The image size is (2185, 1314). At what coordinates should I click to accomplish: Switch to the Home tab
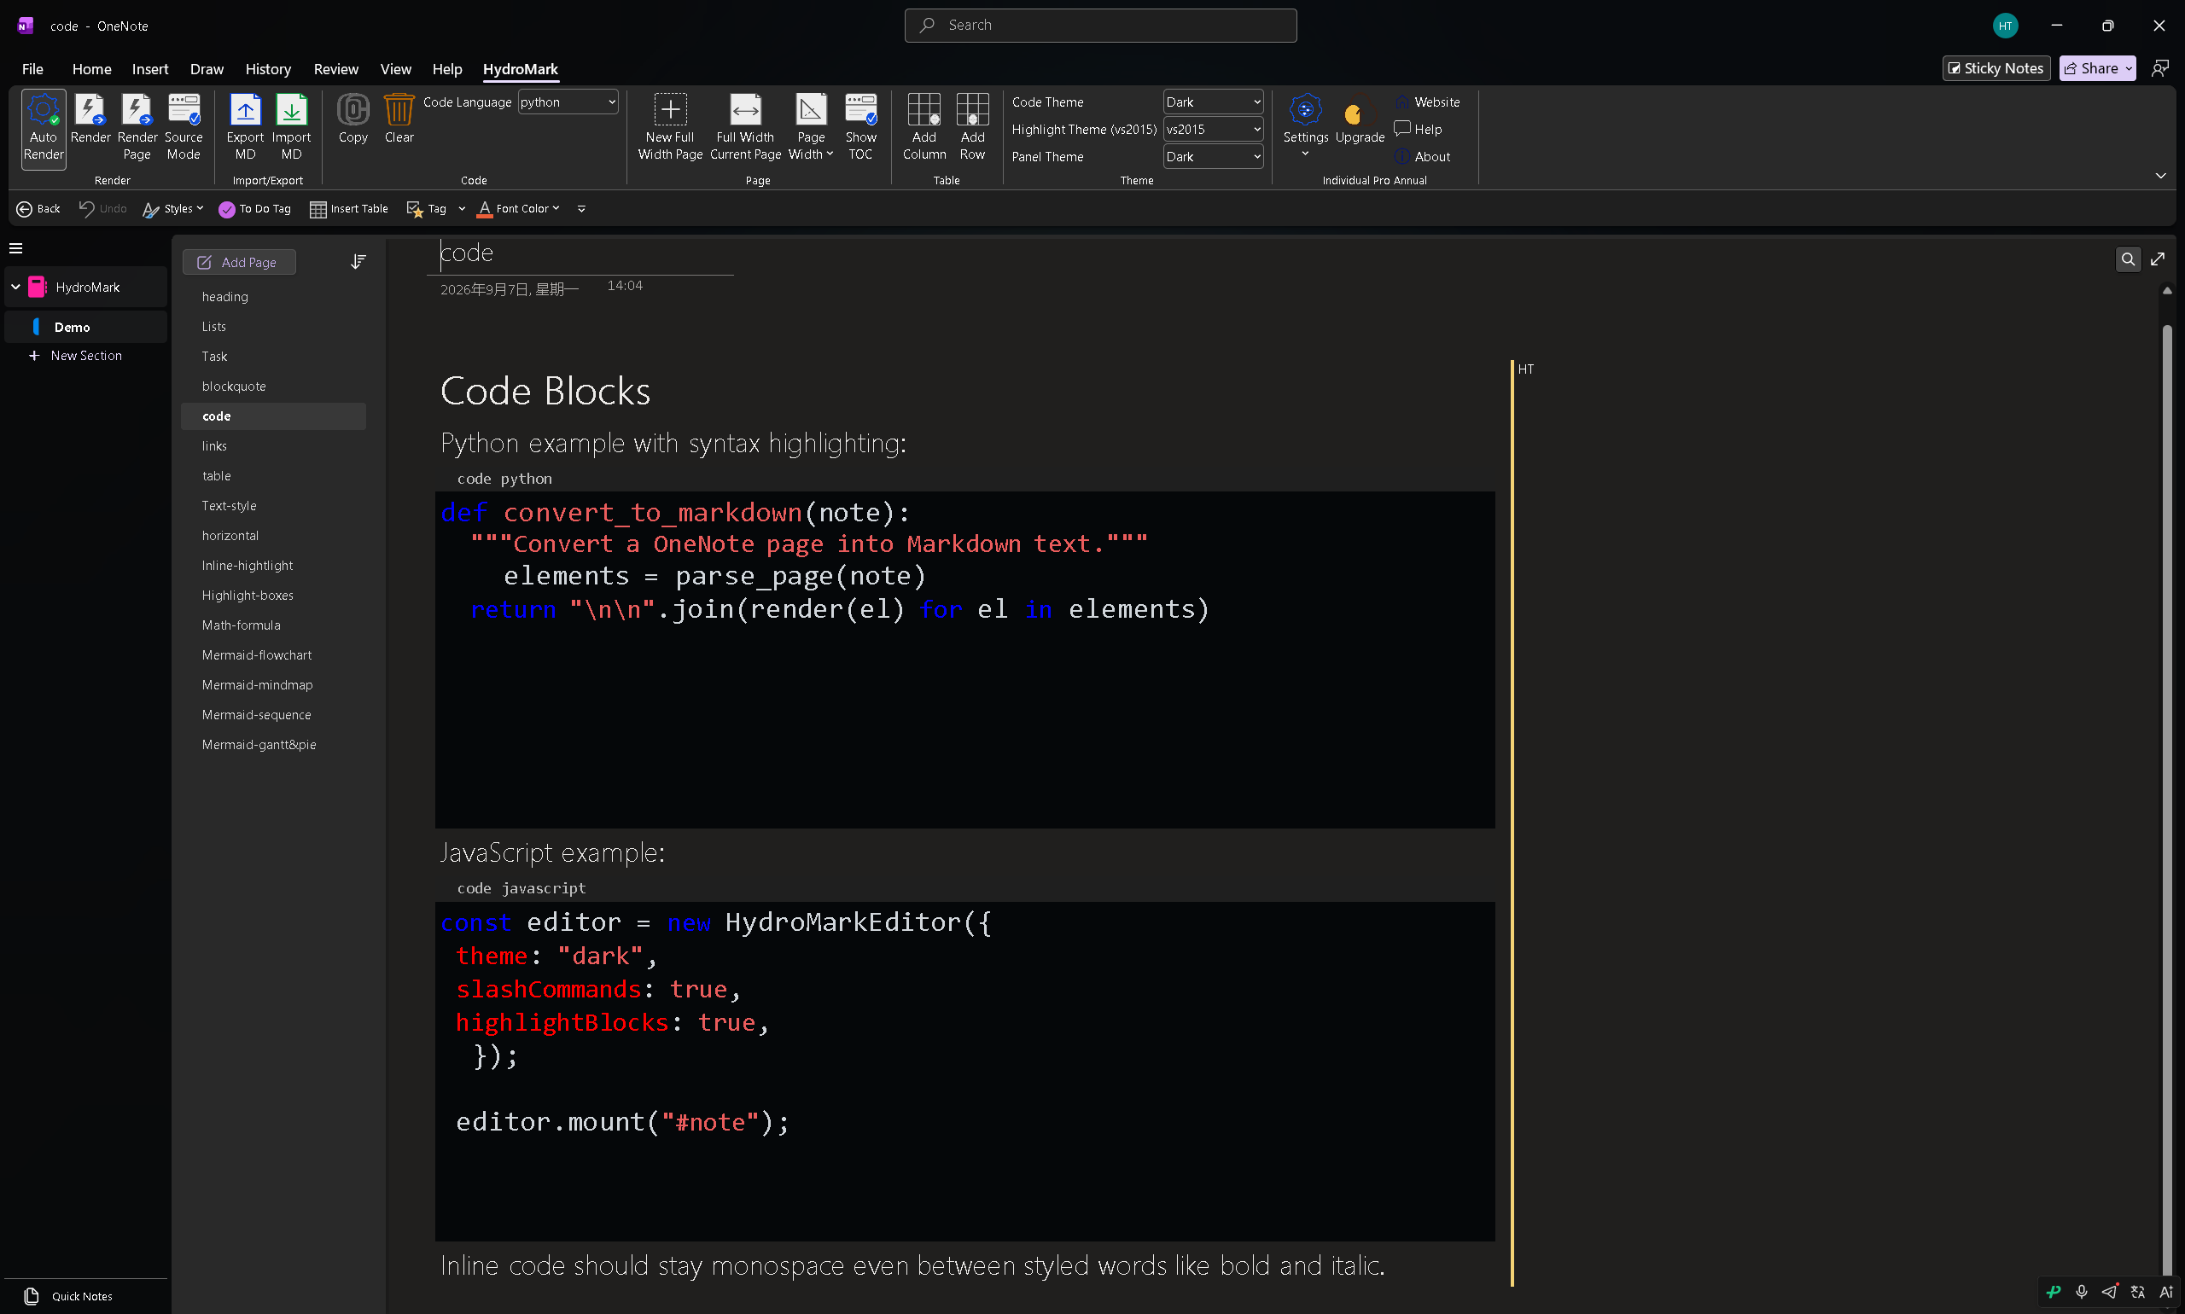click(x=91, y=69)
